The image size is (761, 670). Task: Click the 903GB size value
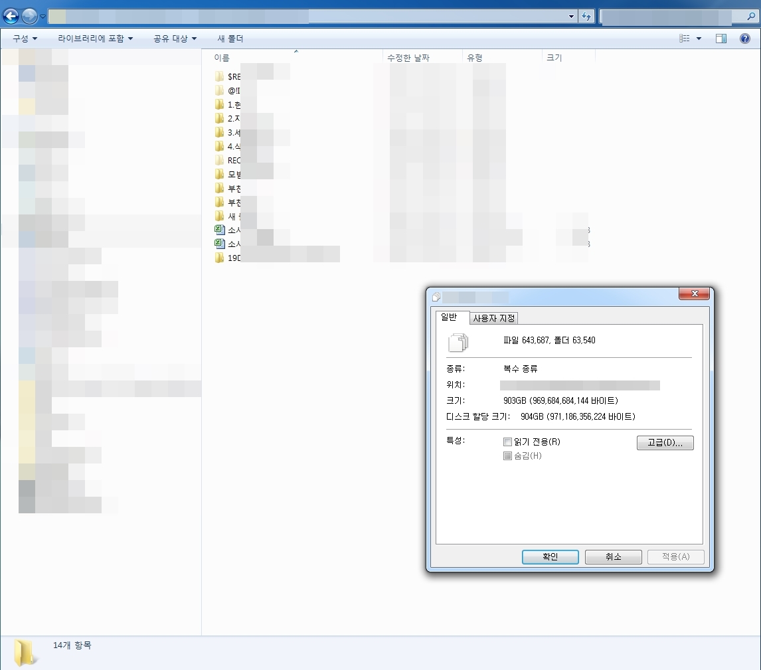[x=560, y=401]
